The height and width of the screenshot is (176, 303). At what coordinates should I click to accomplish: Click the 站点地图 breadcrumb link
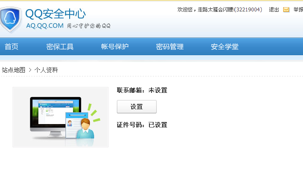click(x=14, y=70)
